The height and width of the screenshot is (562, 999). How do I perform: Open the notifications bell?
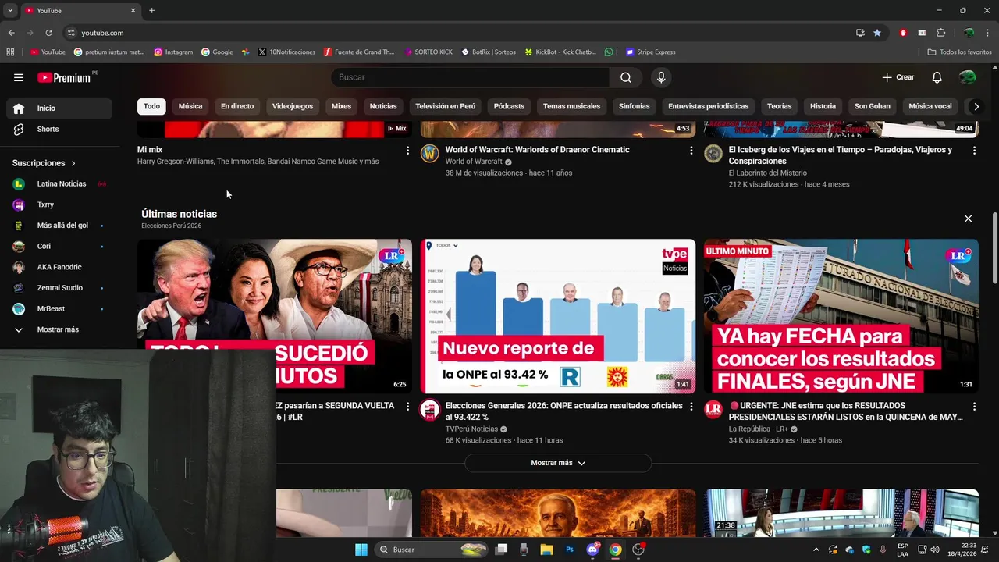pos(937,77)
